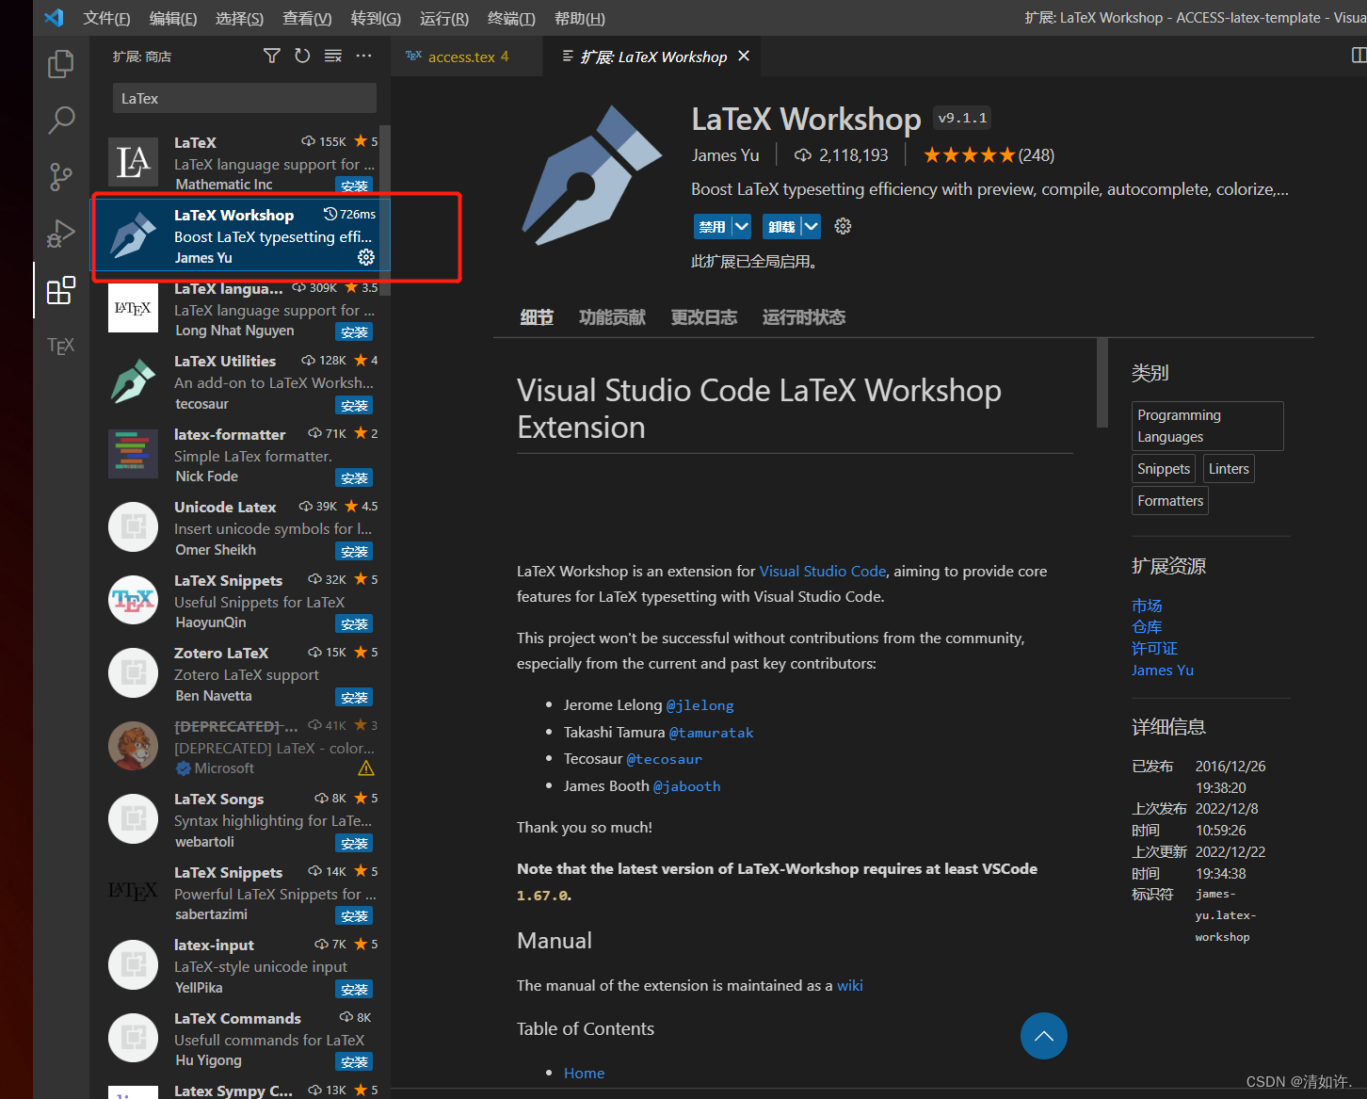
Task: Switch to the 更改日志 changelog tab
Action: pos(703,317)
